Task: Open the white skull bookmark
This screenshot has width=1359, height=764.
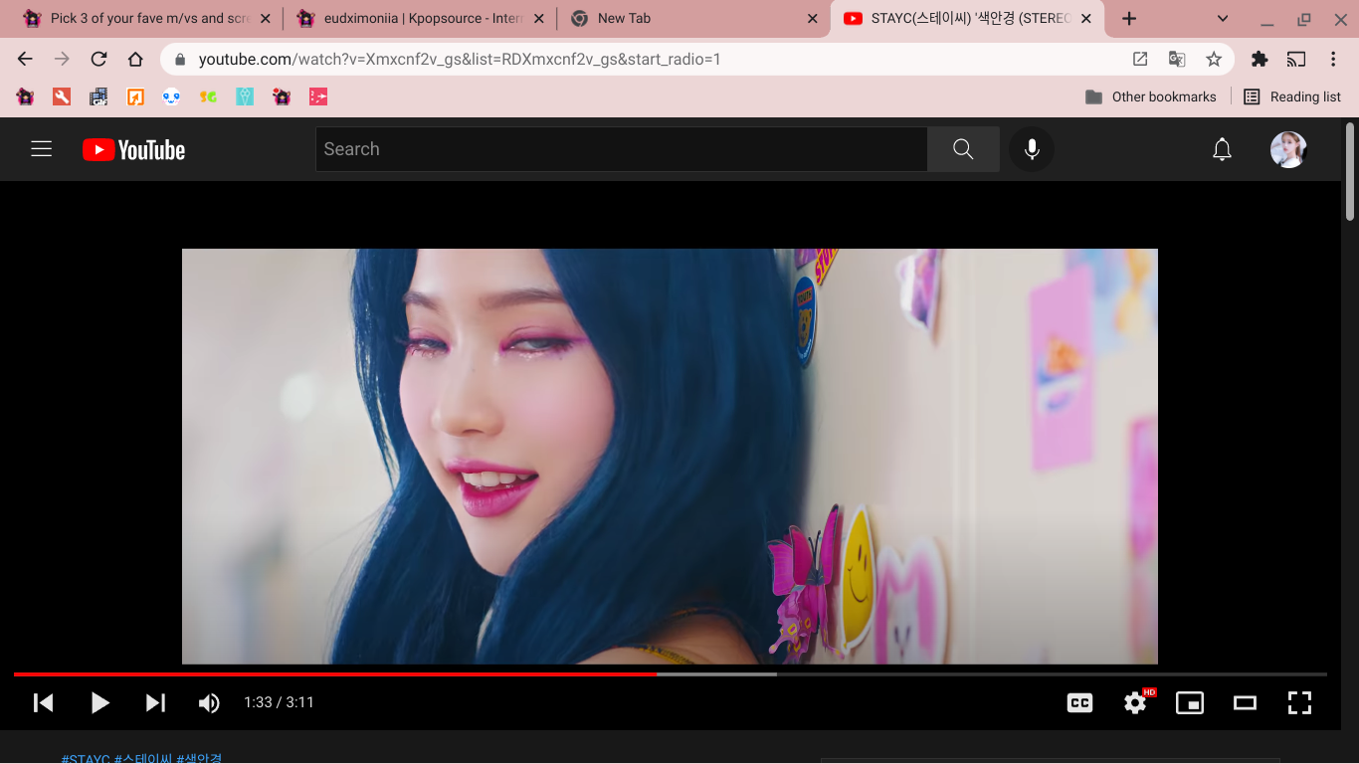Action: coord(171,96)
